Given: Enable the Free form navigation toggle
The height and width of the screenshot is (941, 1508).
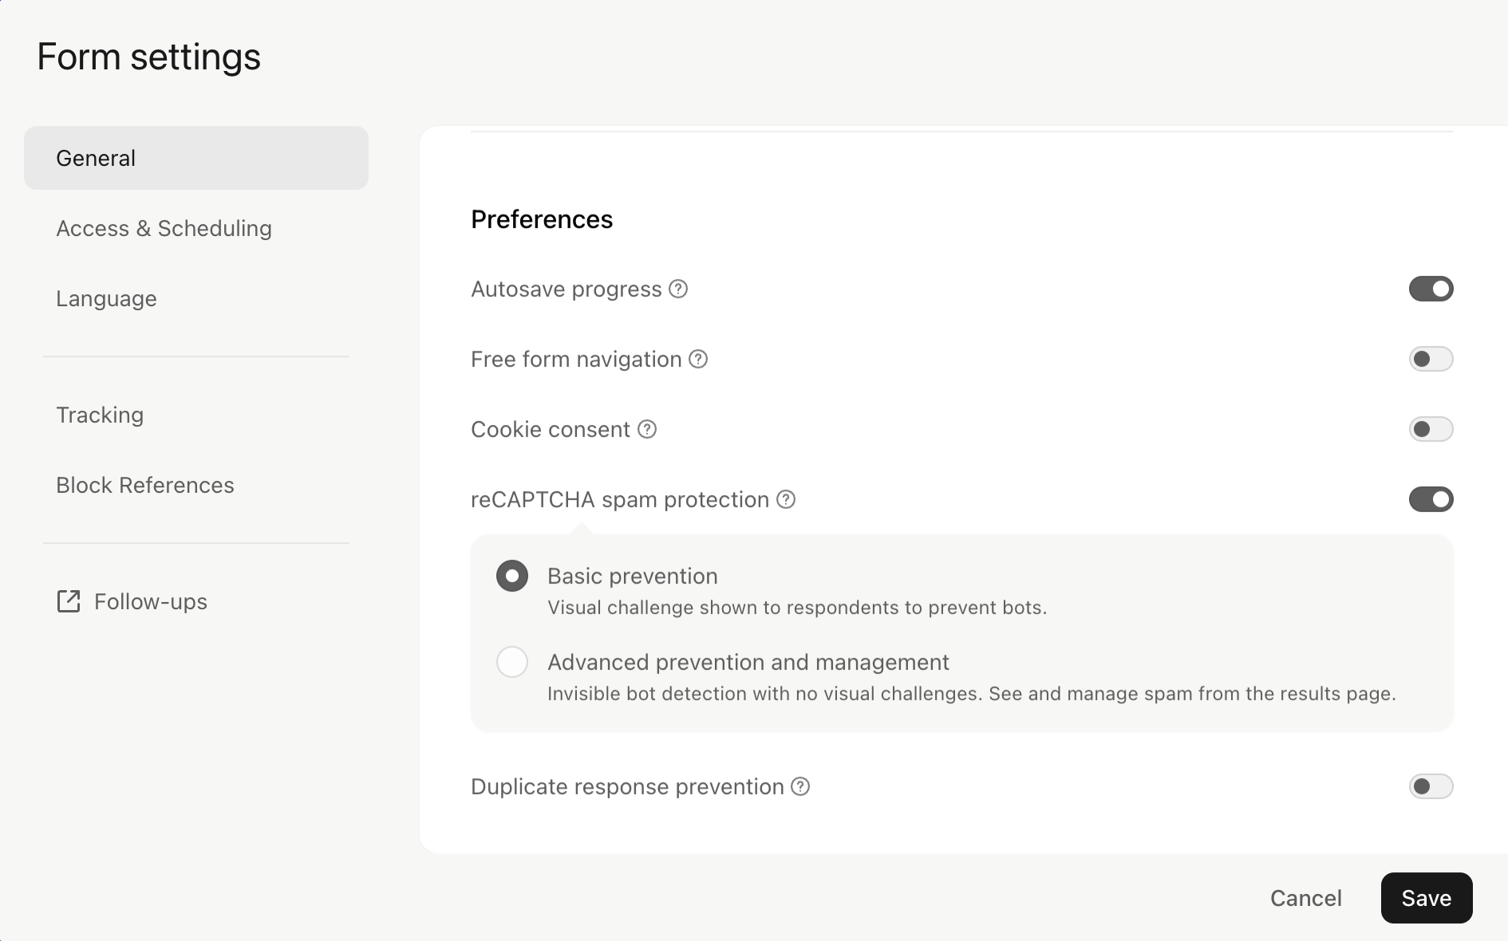Looking at the screenshot, I should tap(1431, 359).
